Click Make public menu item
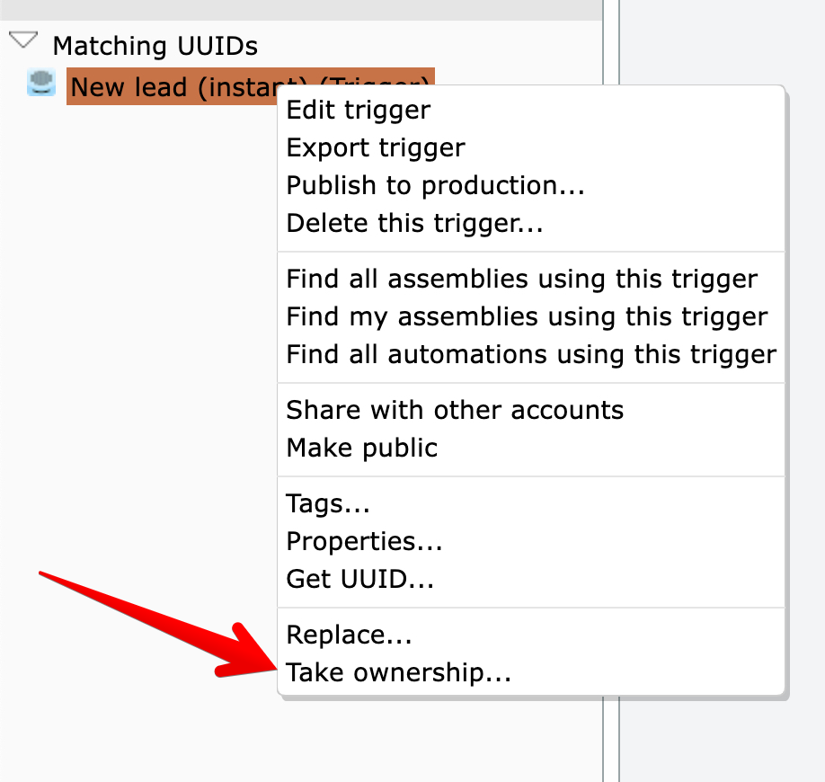This screenshot has height=782, width=825. (361, 448)
